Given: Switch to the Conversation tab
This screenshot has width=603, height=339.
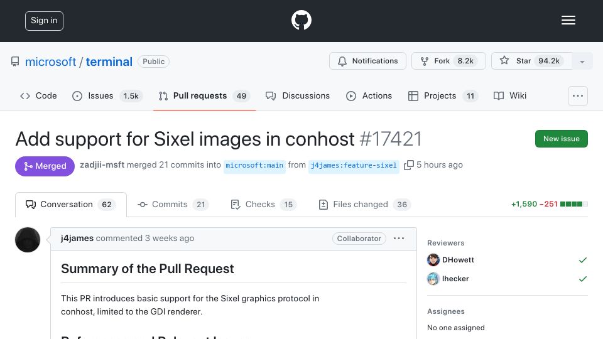Looking at the screenshot, I should (71, 205).
